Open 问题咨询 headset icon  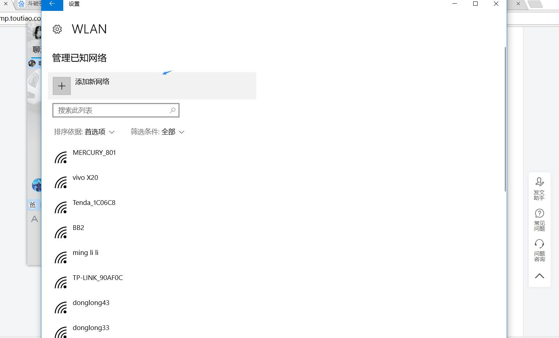click(539, 250)
